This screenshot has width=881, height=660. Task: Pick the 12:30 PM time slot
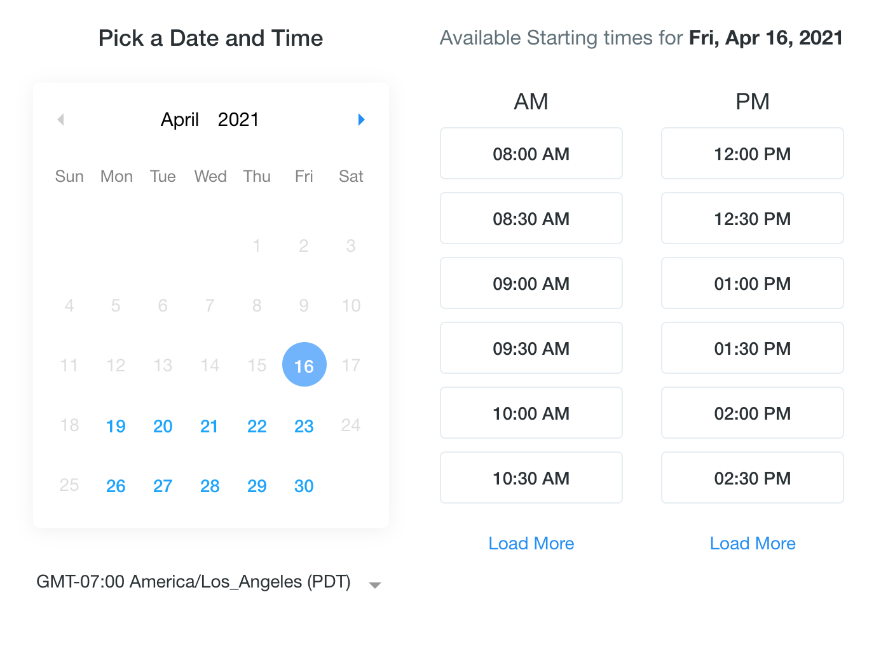[753, 218]
